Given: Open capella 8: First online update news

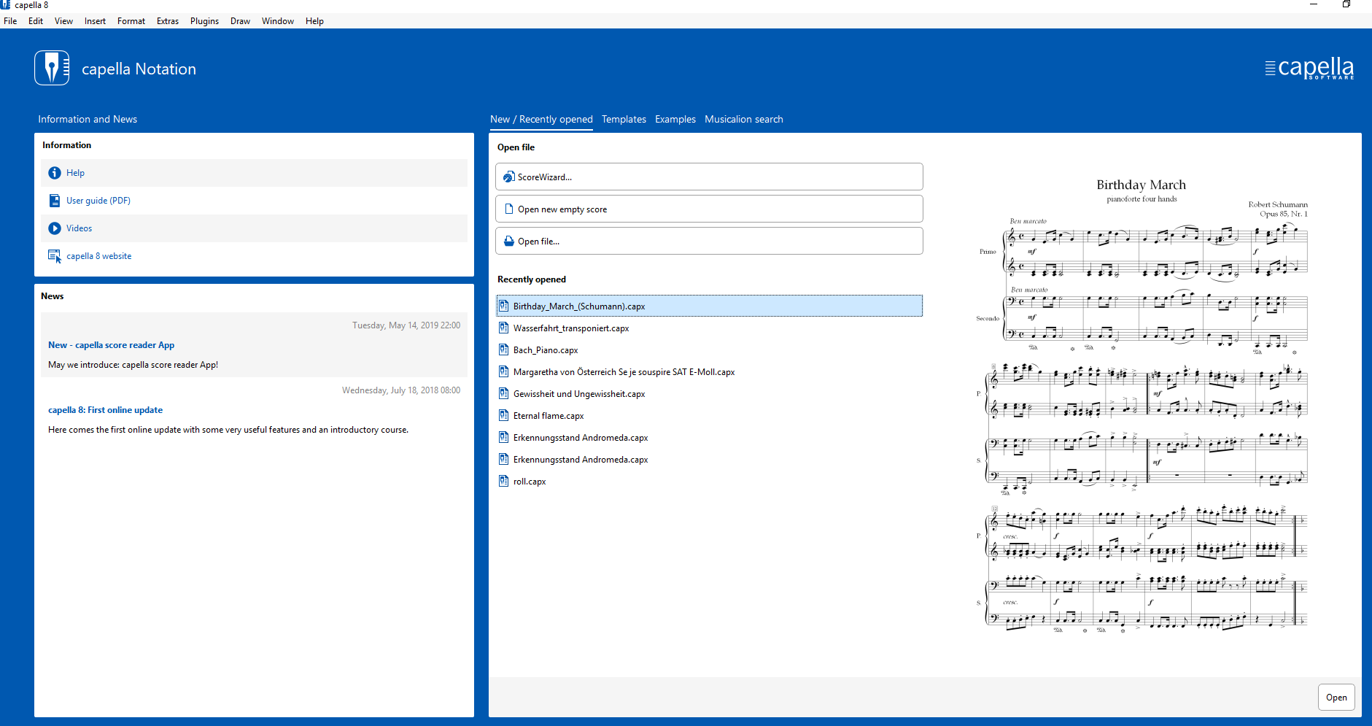Looking at the screenshot, I should 105,410.
